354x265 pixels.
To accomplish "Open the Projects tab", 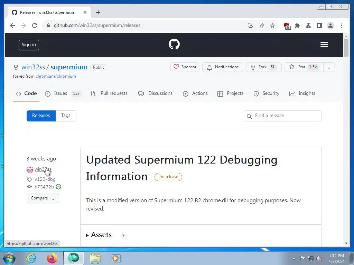I will (230, 93).
